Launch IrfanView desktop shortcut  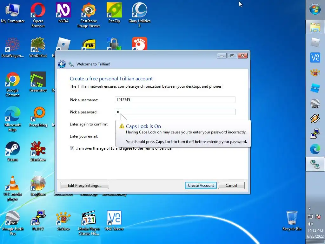(38, 152)
